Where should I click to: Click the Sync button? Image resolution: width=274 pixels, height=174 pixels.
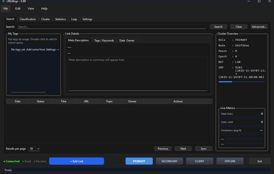(204, 149)
